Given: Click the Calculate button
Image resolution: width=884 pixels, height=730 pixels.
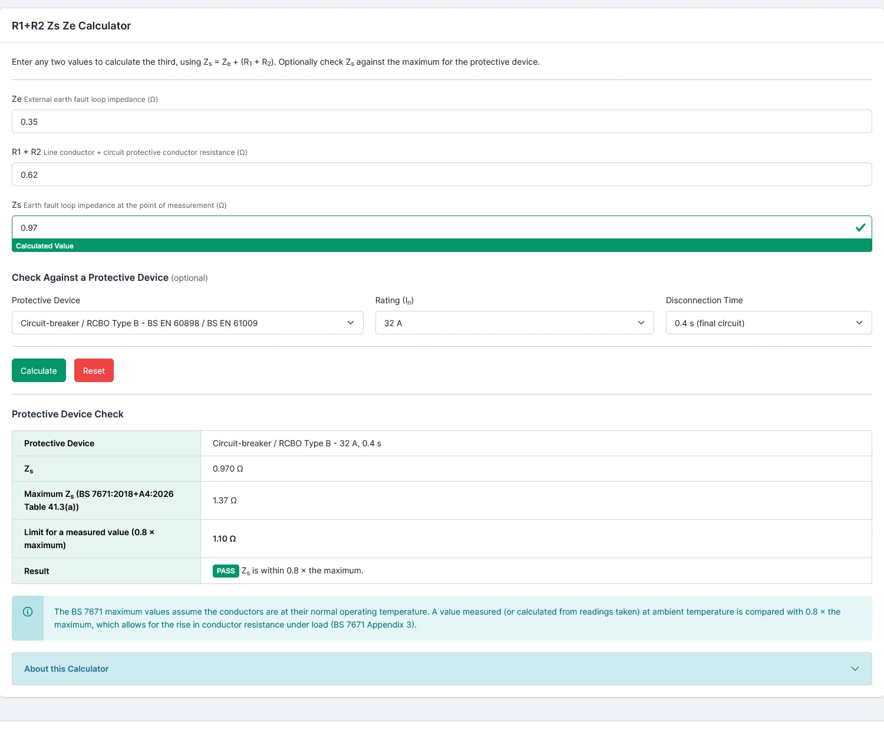Looking at the screenshot, I should pos(39,370).
